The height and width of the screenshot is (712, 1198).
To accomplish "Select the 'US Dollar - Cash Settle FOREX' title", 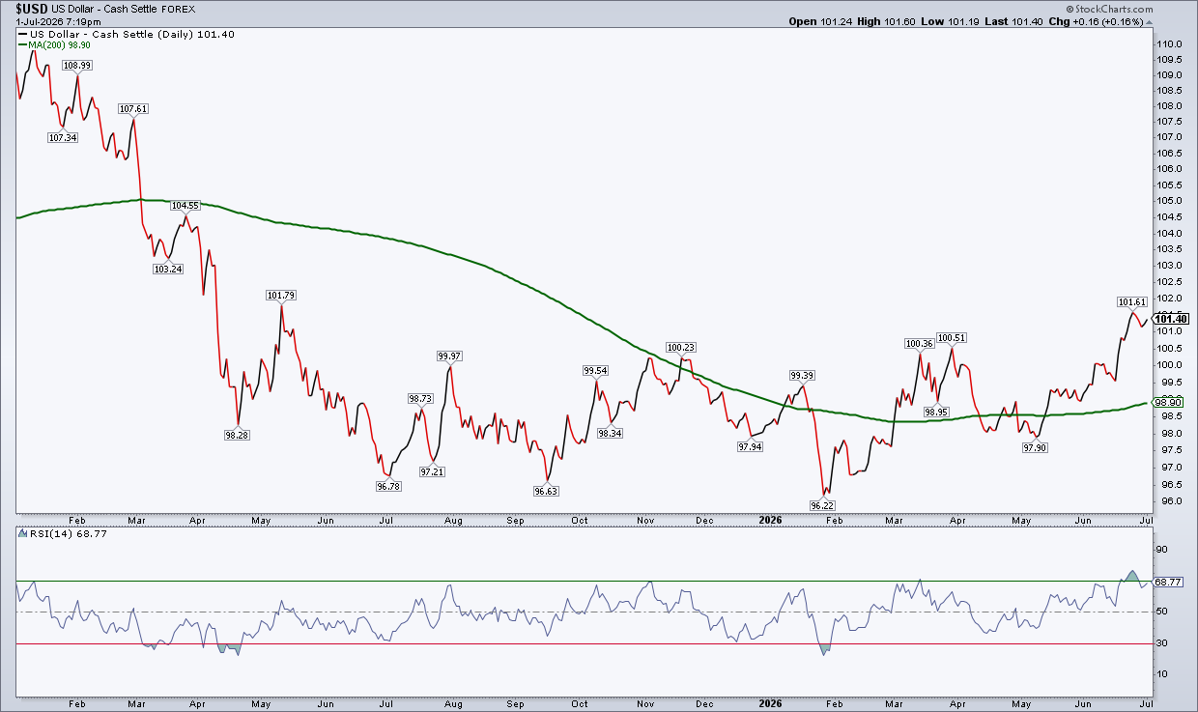I will click(x=124, y=9).
